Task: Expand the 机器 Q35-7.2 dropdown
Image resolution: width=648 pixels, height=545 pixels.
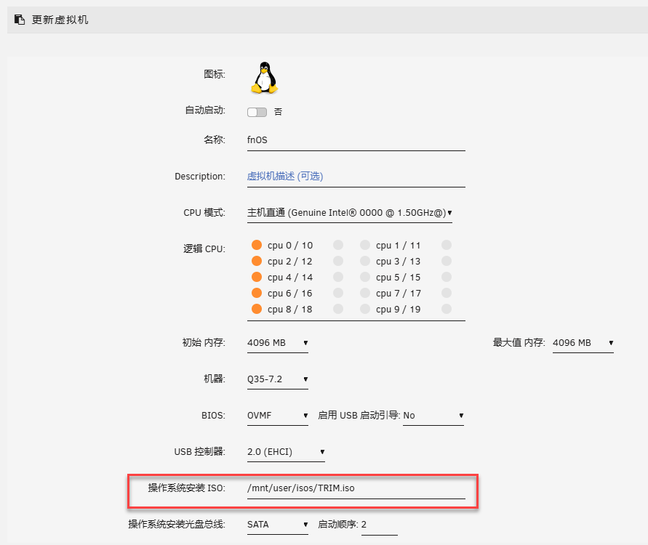Action: [x=278, y=379]
